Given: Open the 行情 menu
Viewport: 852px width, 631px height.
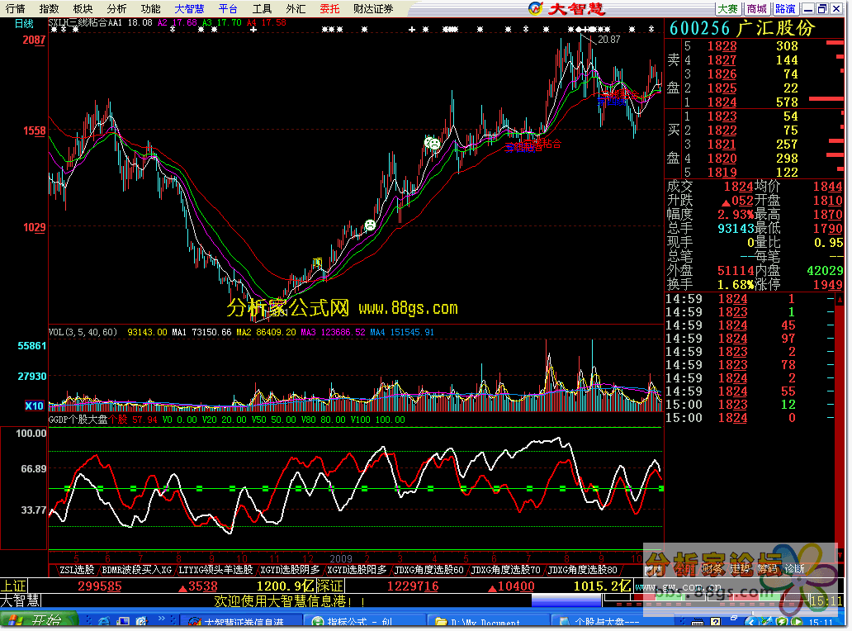Looking at the screenshot, I should point(15,9).
